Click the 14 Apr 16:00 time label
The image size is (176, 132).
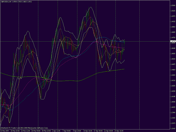click(x=88, y=131)
